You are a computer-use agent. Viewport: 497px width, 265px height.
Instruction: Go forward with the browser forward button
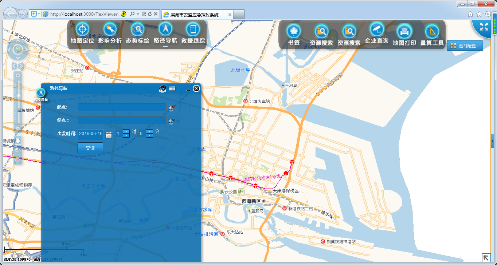point(23,14)
